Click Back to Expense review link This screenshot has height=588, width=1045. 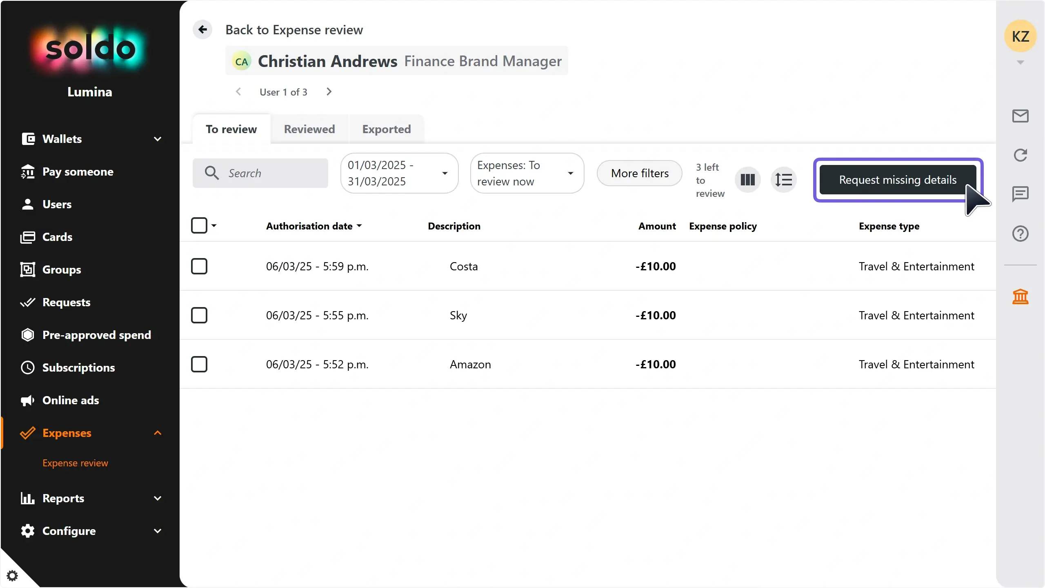294,30
